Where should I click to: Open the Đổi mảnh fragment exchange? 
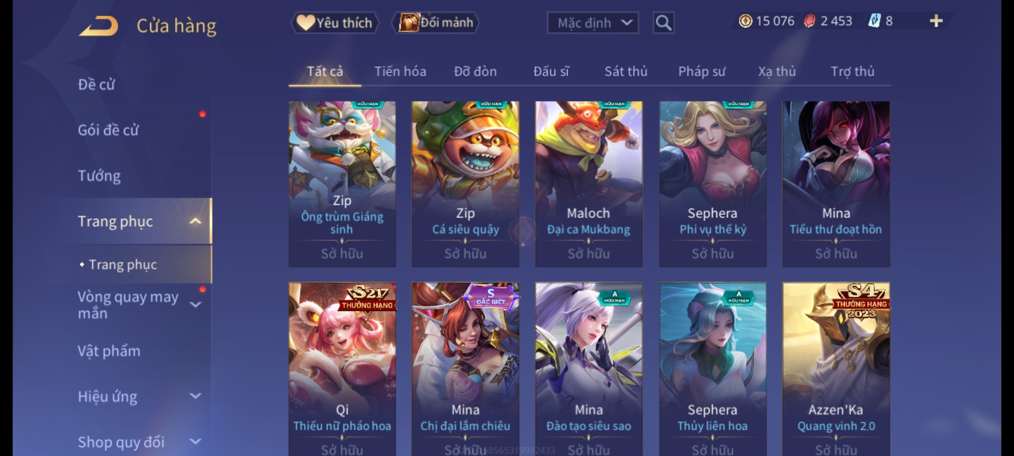(x=436, y=23)
